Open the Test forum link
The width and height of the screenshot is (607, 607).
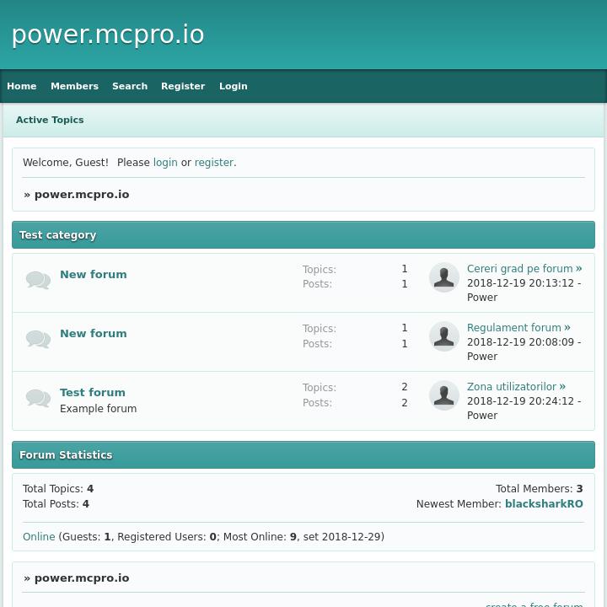pos(93,393)
